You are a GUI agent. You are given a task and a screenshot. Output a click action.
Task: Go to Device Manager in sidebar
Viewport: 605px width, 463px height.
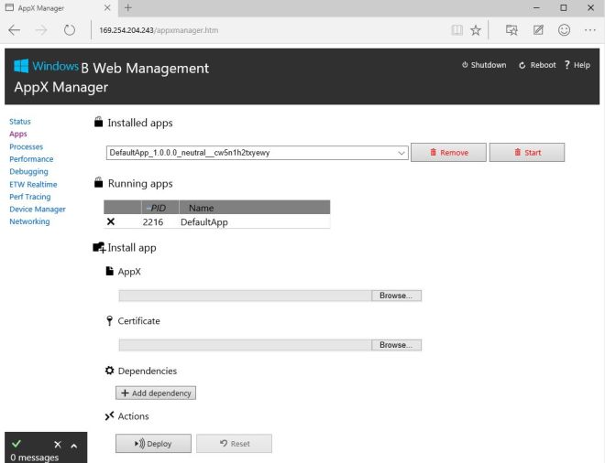click(37, 209)
